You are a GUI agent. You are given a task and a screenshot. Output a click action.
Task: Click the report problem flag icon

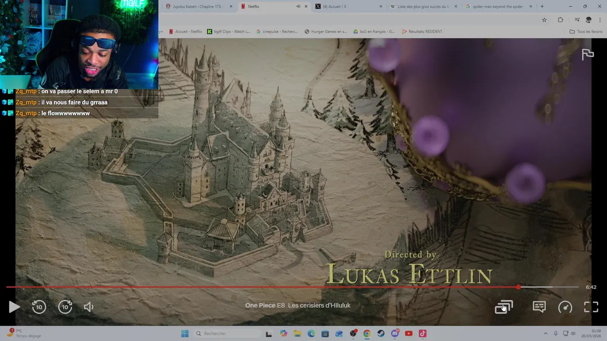[588, 54]
